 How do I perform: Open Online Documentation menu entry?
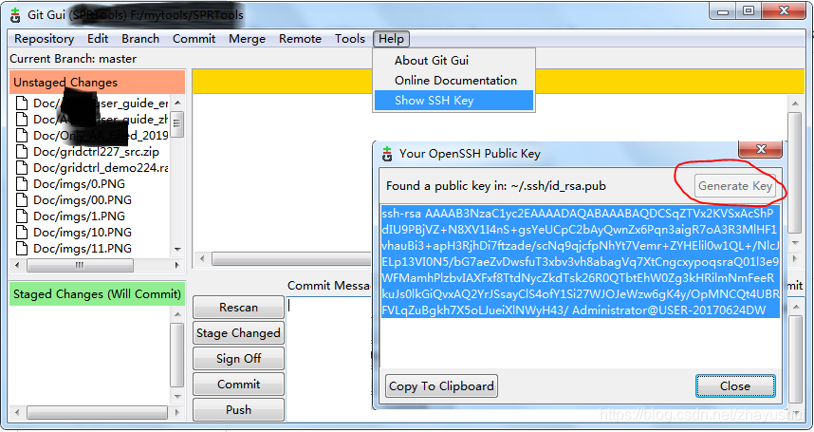coord(455,81)
